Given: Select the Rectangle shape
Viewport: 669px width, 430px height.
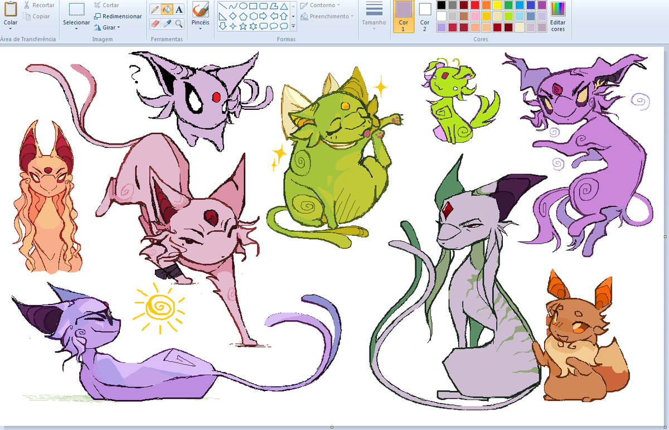Looking at the screenshot, I should [253, 6].
